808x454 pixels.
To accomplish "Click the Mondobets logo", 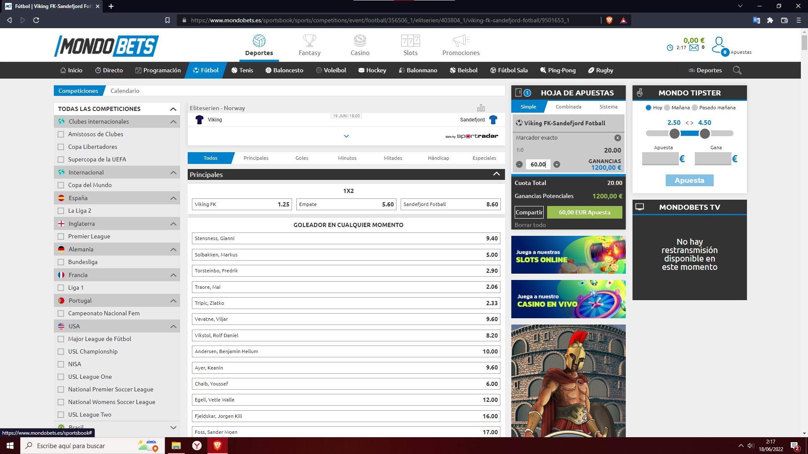I will [106, 45].
